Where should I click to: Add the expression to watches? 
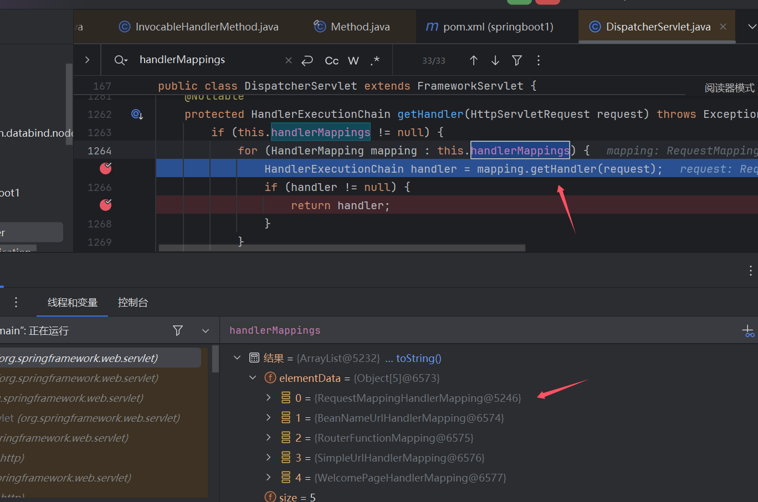point(748,331)
